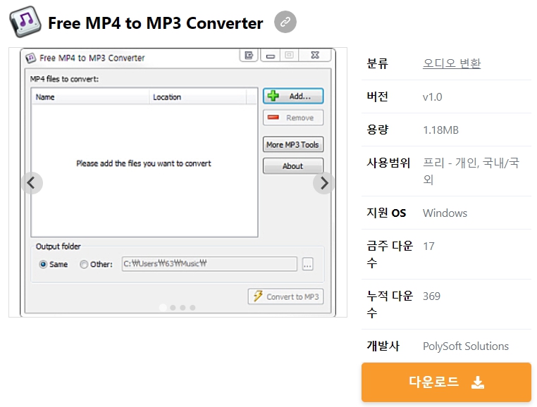Screen dimensions: 537x407
Task: Click the browse folder ellipsis button
Action: (307, 264)
